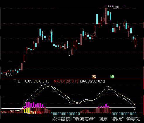Select the 9.20 high price label

[116, 7]
